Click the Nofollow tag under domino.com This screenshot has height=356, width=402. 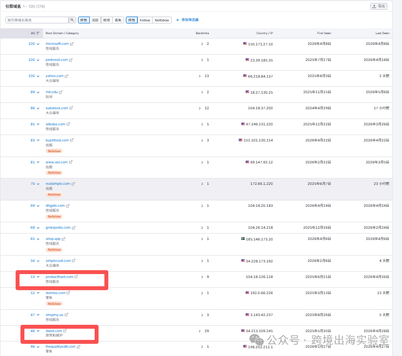tap(54, 304)
